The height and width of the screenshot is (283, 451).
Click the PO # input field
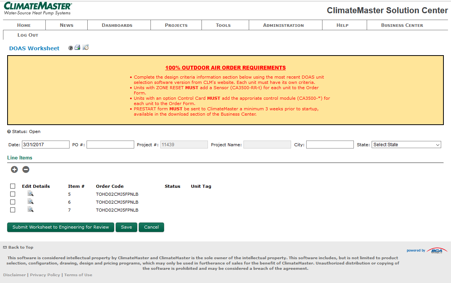coord(110,145)
